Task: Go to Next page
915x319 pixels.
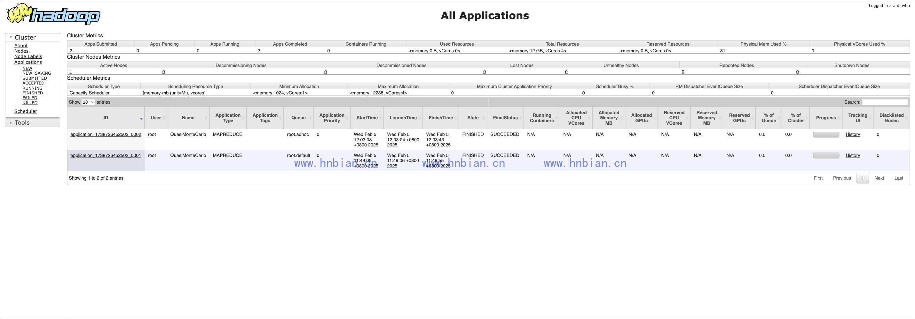Action: 879,178
